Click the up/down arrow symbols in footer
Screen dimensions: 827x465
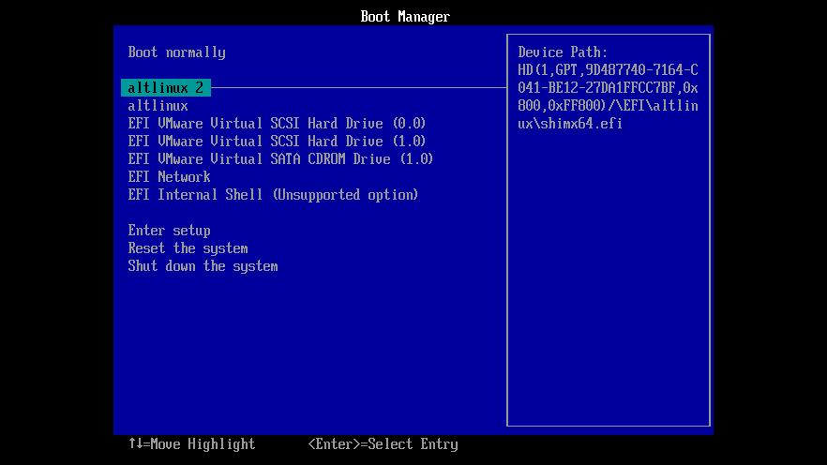click(x=135, y=444)
